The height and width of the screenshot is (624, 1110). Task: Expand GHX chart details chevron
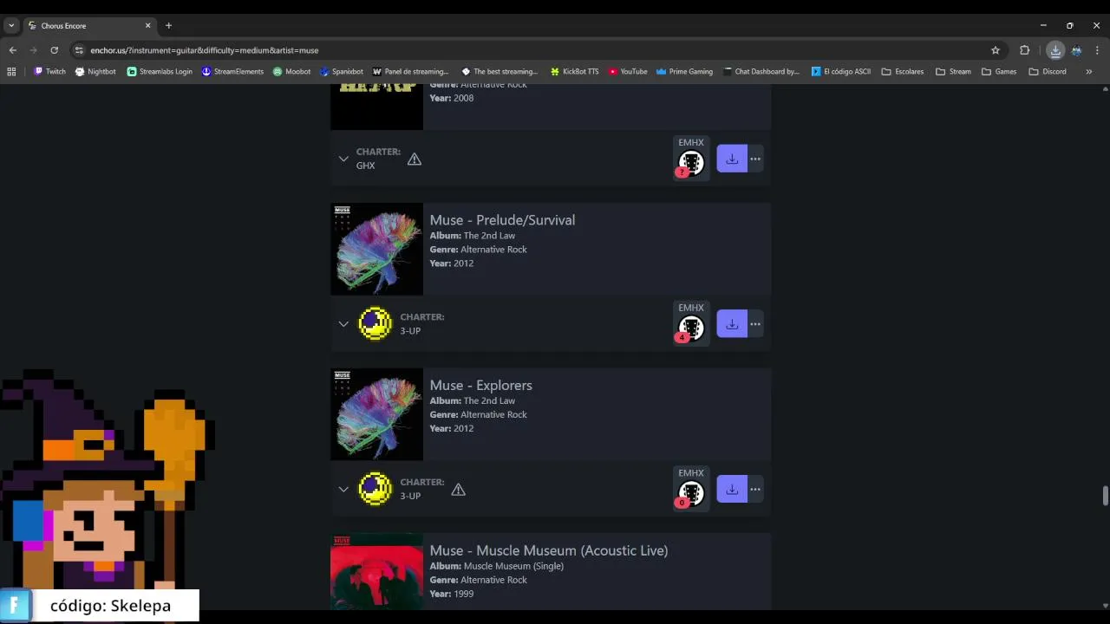pos(343,159)
